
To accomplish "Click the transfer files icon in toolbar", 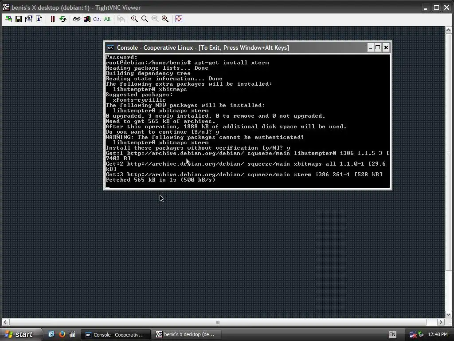I will click(x=121, y=19).
